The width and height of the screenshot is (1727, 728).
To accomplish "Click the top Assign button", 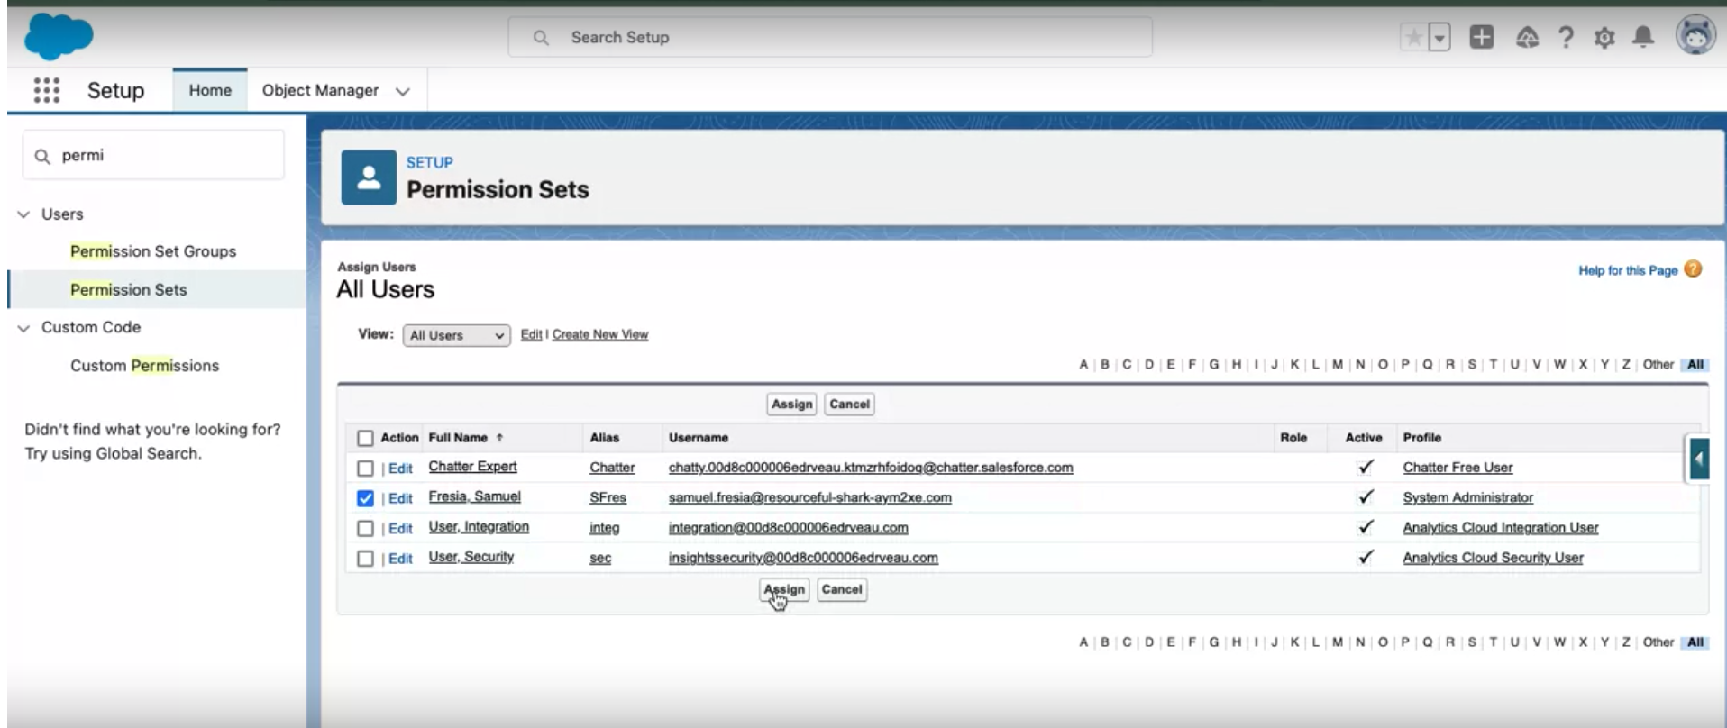I will tap(791, 404).
